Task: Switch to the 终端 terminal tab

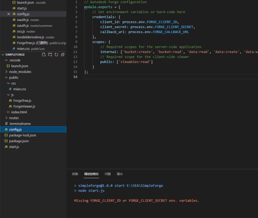Action: (x=75, y=174)
